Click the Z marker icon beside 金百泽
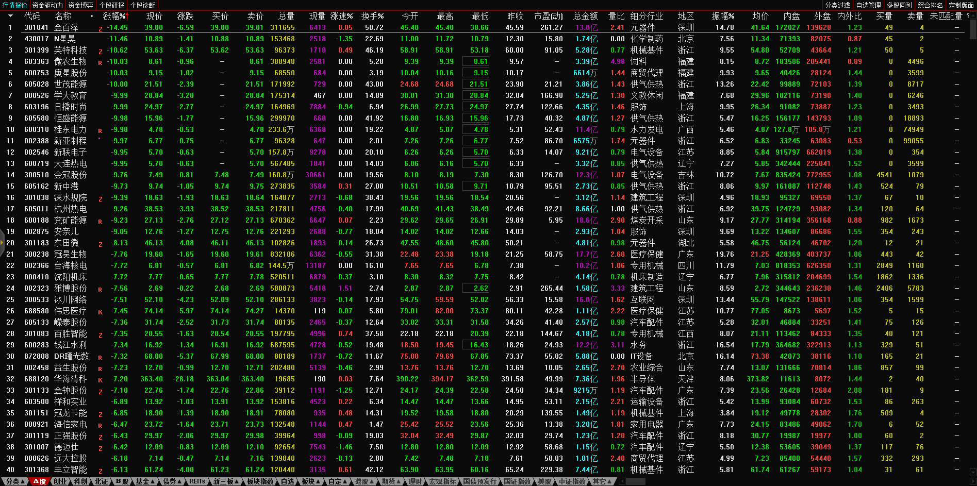The image size is (977, 486). (x=100, y=29)
